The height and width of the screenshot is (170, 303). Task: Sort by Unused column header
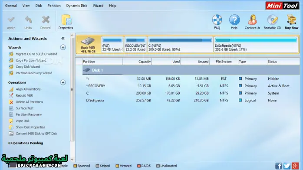pos(195,62)
